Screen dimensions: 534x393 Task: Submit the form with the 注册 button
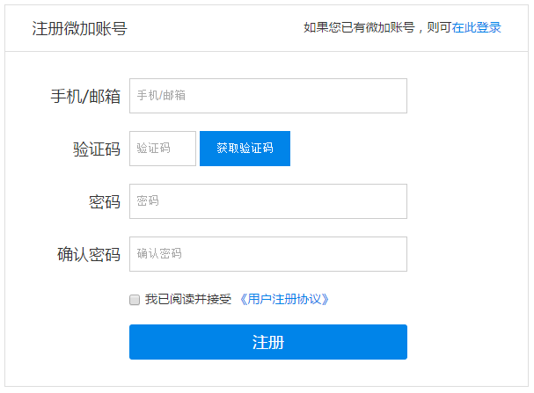(267, 342)
